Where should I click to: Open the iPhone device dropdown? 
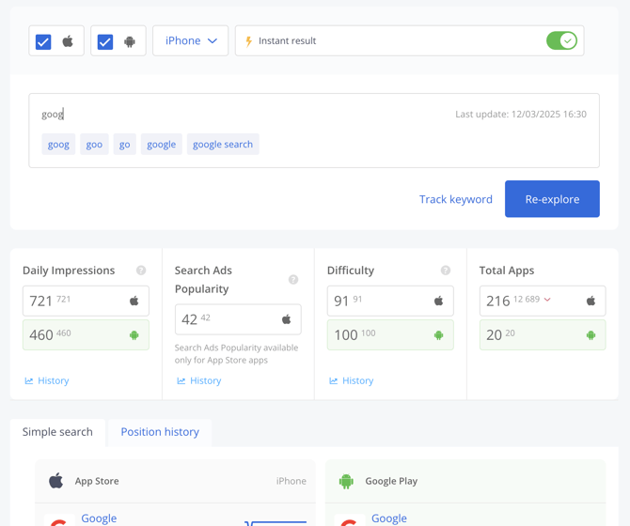(x=190, y=40)
